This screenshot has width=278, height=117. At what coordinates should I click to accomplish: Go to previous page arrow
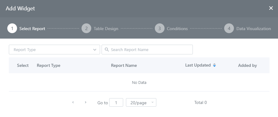click(73, 102)
